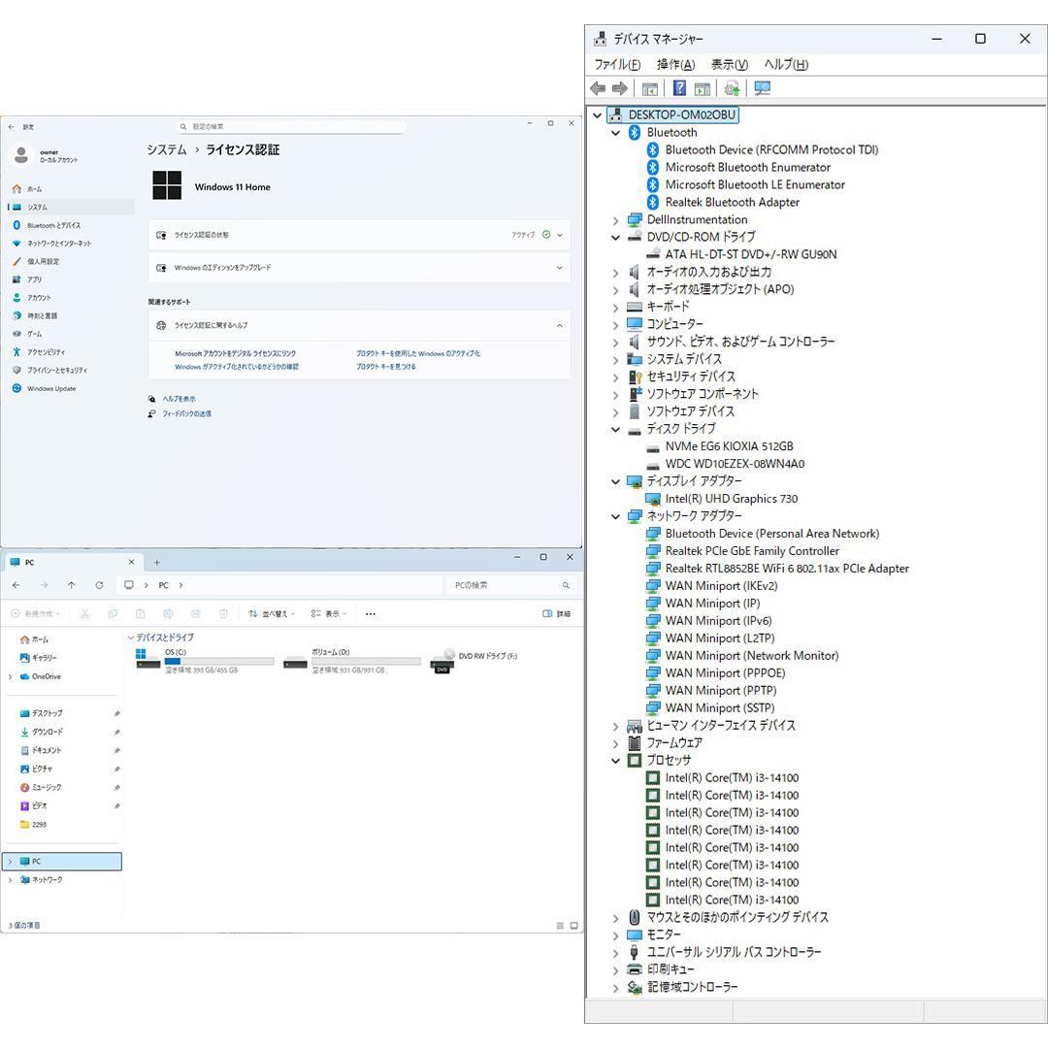Image resolution: width=1048 pixels, height=1048 pixels.
Task: Click the 詳細 details pane button
Action: [x=557, y=613]
